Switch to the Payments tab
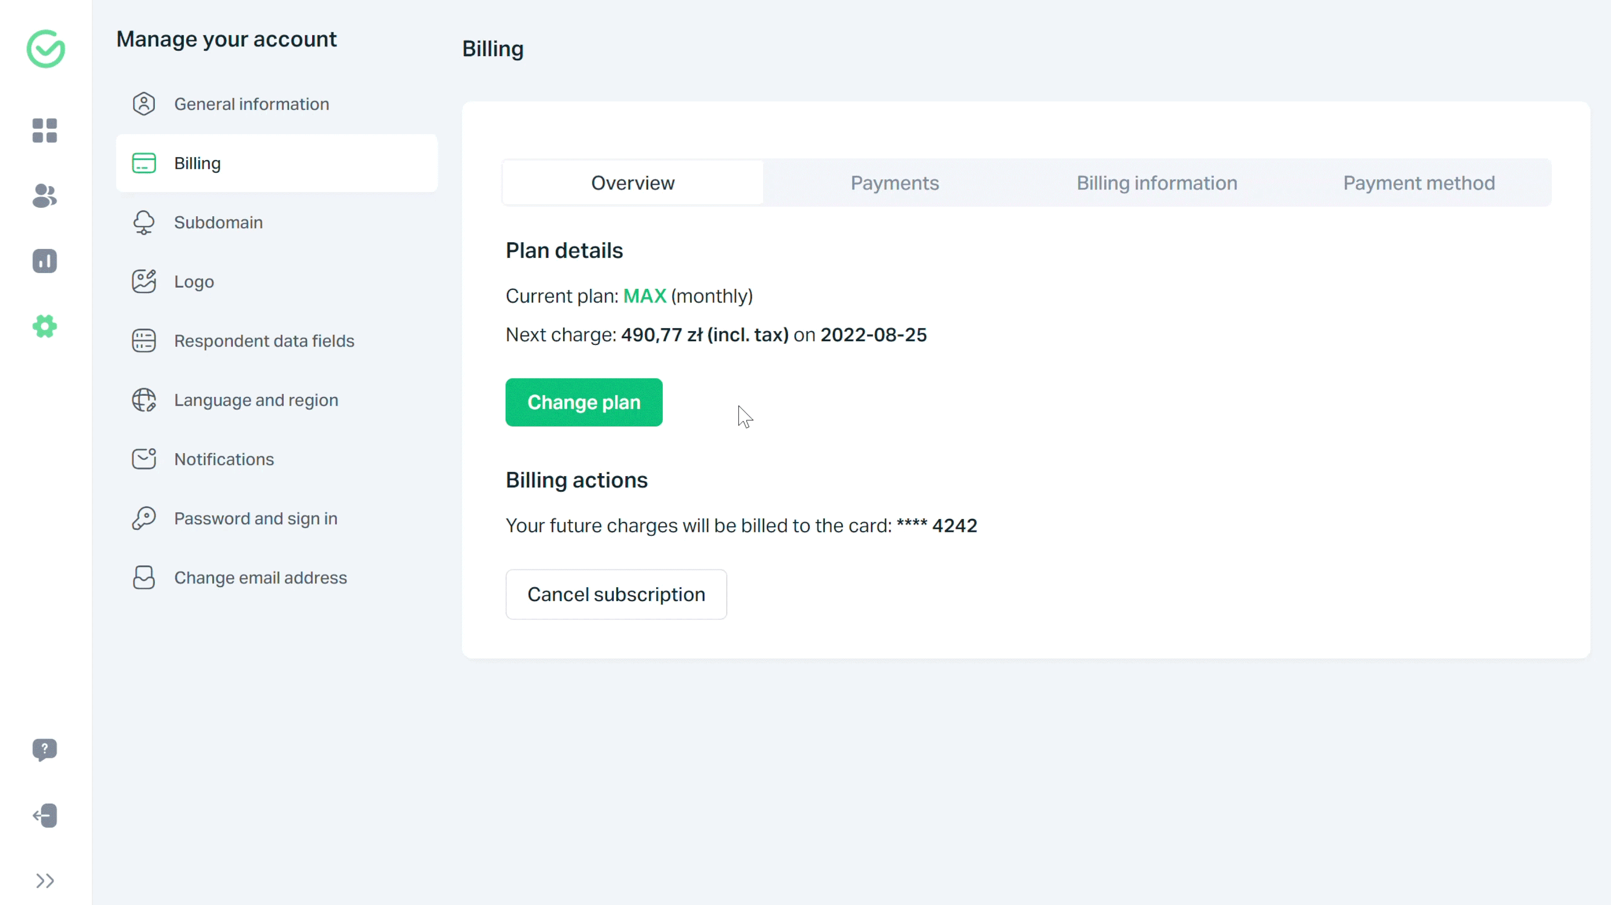Viewport: 1611px width, 905px height. pyautogui.click(x=894, y=182)
